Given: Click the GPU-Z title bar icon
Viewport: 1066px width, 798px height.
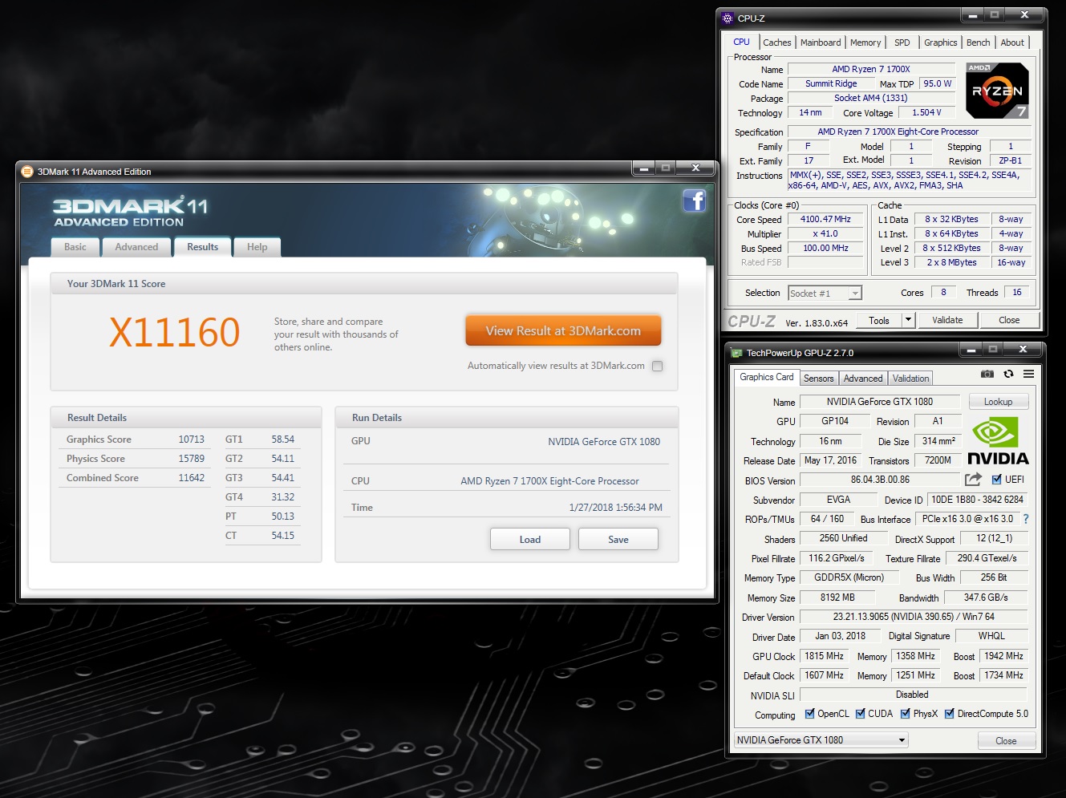Looking at the screenshot, I should tap(736, 352).
